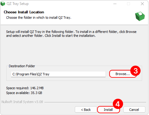Click the red number 3 annotation badge
The height and width of the screenshot is (115, 149).
(x=135, y=71)
